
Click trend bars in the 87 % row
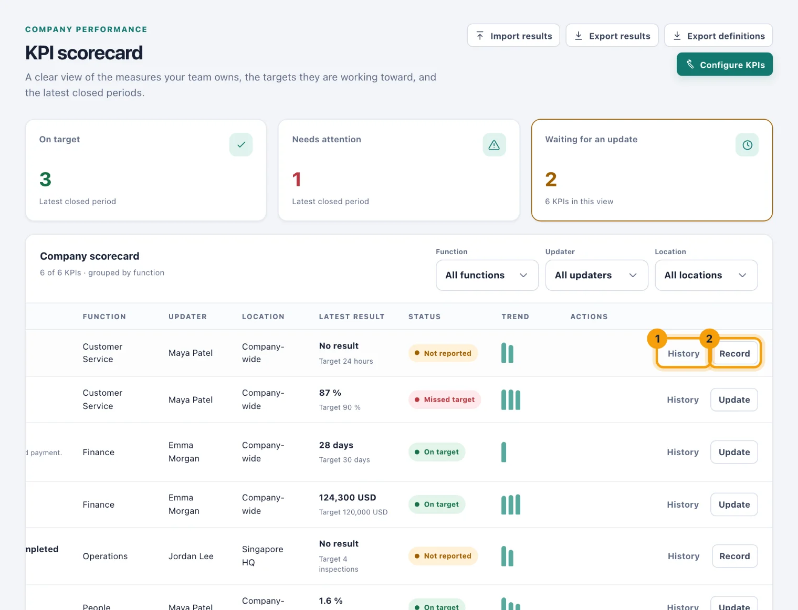pyautogui.click(x=511, y=399)
